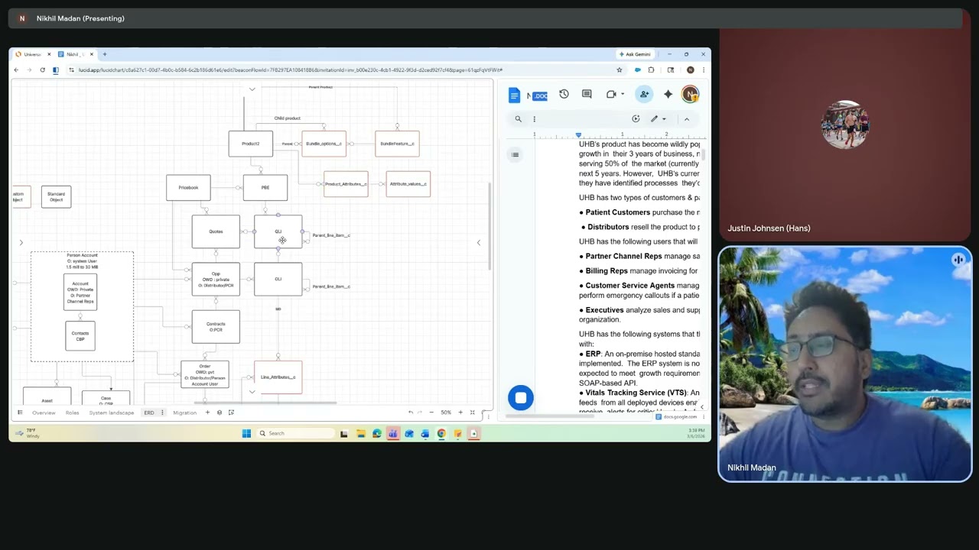This screenshot has width=979, height=550.
Task: Open document version history
Action: pos(564,94)
